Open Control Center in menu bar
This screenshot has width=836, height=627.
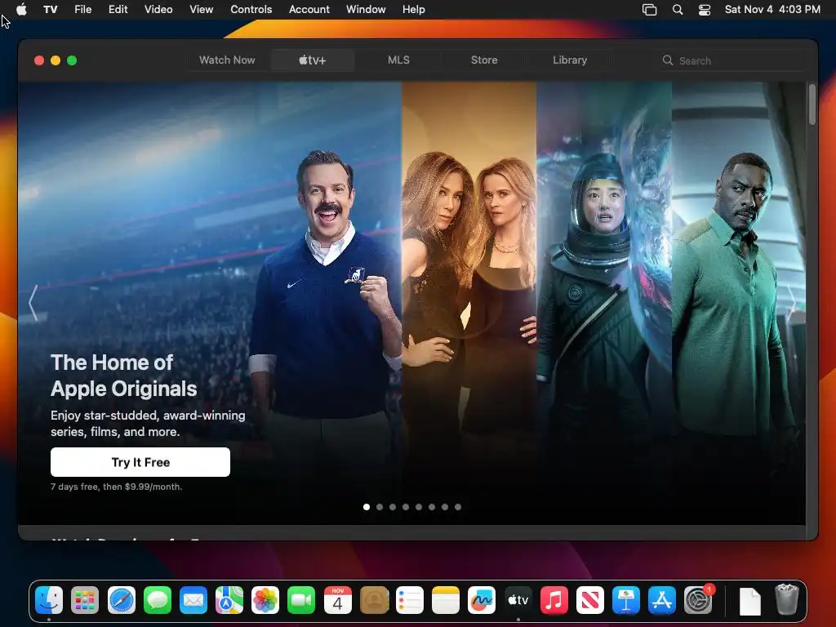705,10
